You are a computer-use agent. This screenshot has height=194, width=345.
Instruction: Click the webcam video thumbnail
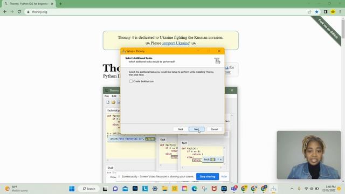click(309, 155)
